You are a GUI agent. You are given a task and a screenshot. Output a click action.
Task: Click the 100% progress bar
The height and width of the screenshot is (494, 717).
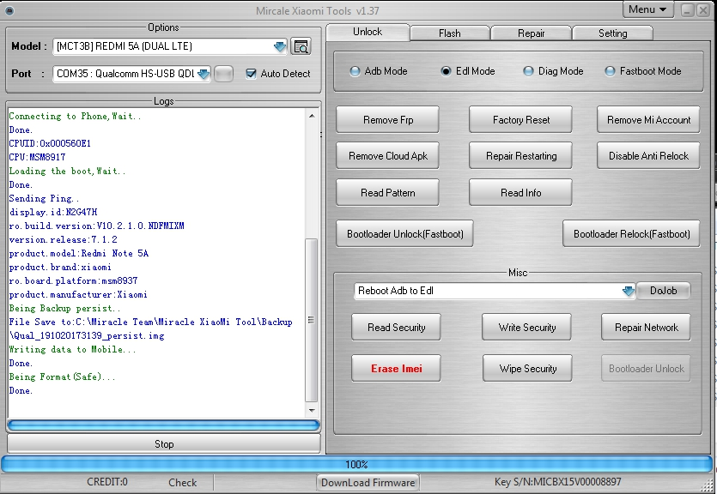356,464
